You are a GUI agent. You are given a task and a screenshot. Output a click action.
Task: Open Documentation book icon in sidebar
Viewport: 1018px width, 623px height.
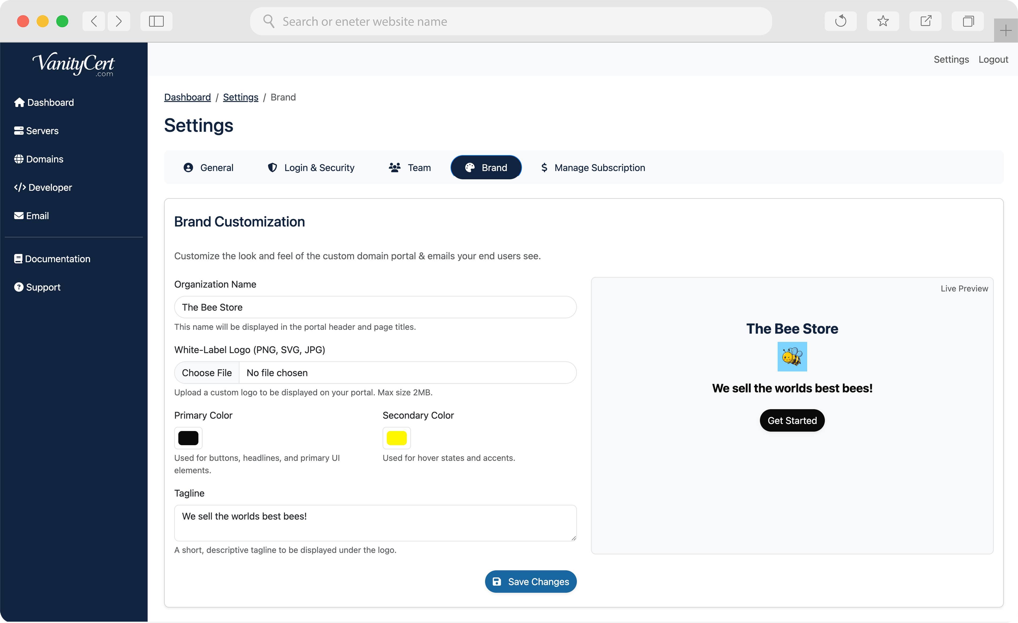click(x=18, y=259)
